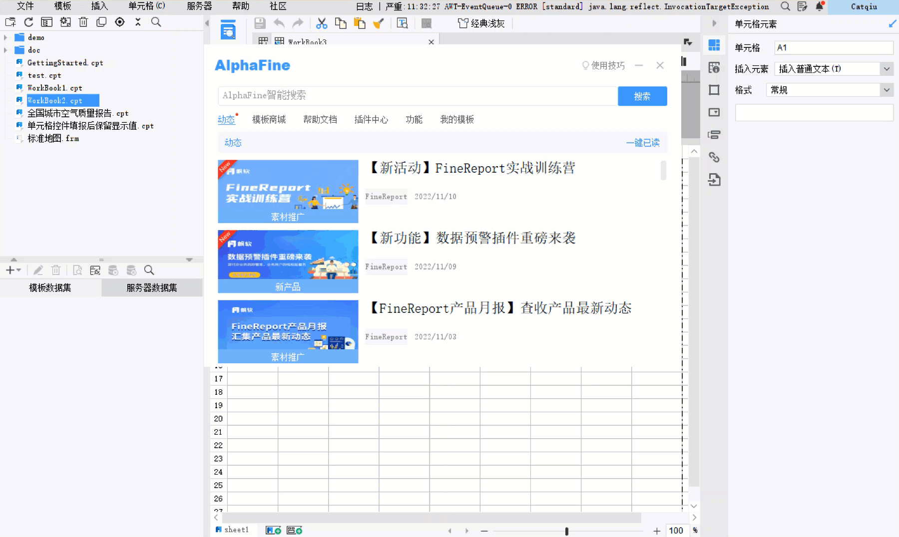
Task: Click the locate target icon in file toolbar
Action: [120, 22]
